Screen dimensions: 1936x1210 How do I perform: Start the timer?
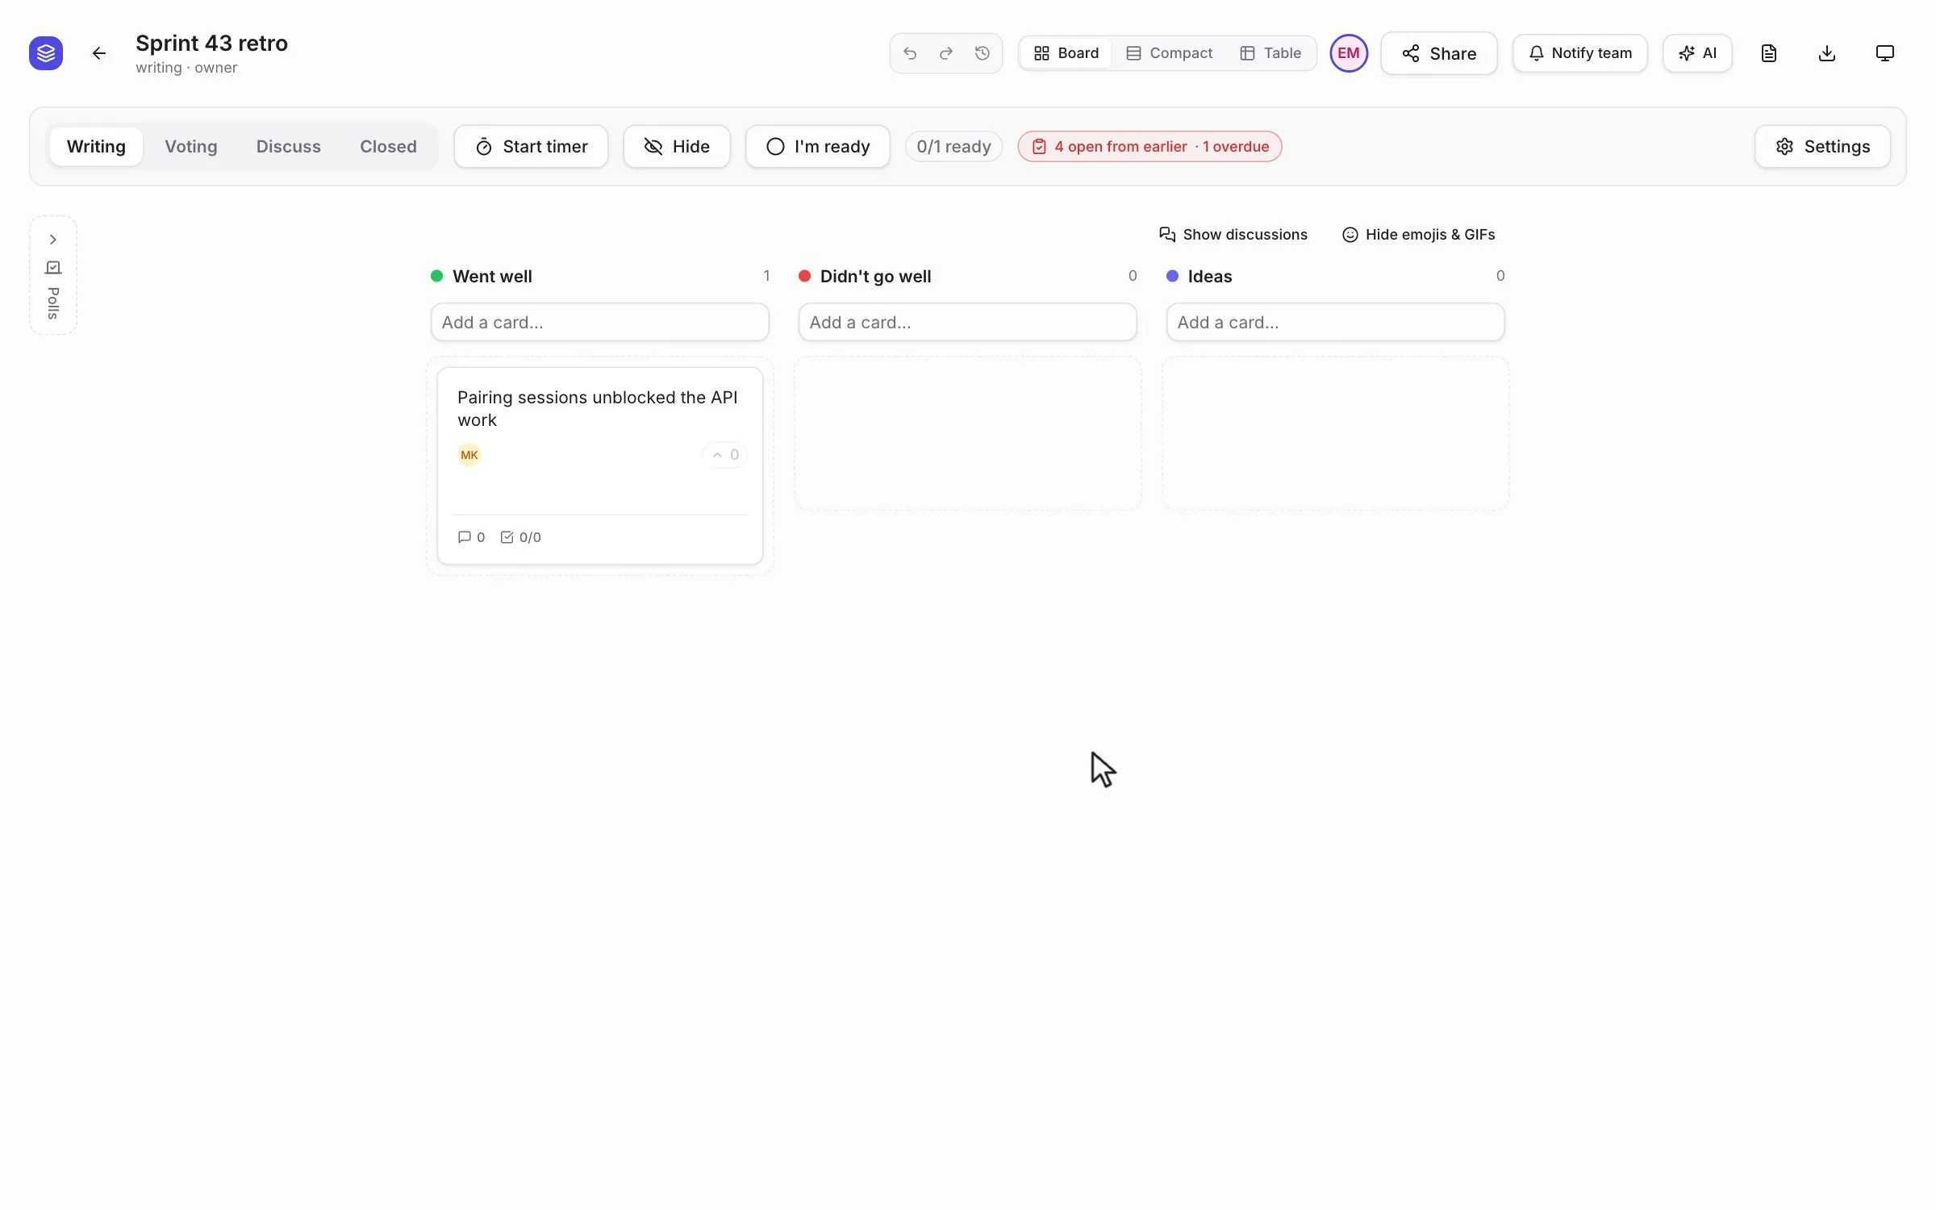click(531, 147)
